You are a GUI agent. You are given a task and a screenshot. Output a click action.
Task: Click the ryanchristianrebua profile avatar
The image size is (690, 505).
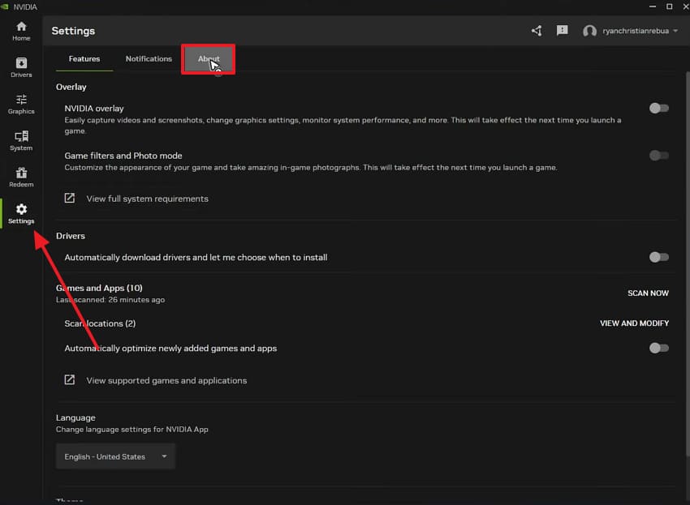pos(589,31)
